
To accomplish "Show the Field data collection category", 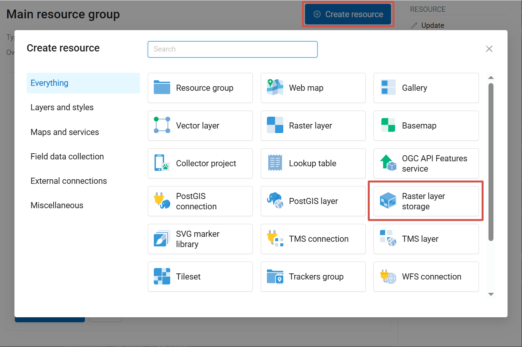I will coord(67,156).
